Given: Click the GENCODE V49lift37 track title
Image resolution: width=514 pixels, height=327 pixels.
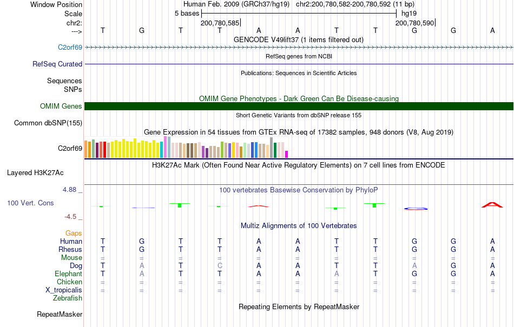Looking at the screenshot, I should pos(298,39).
